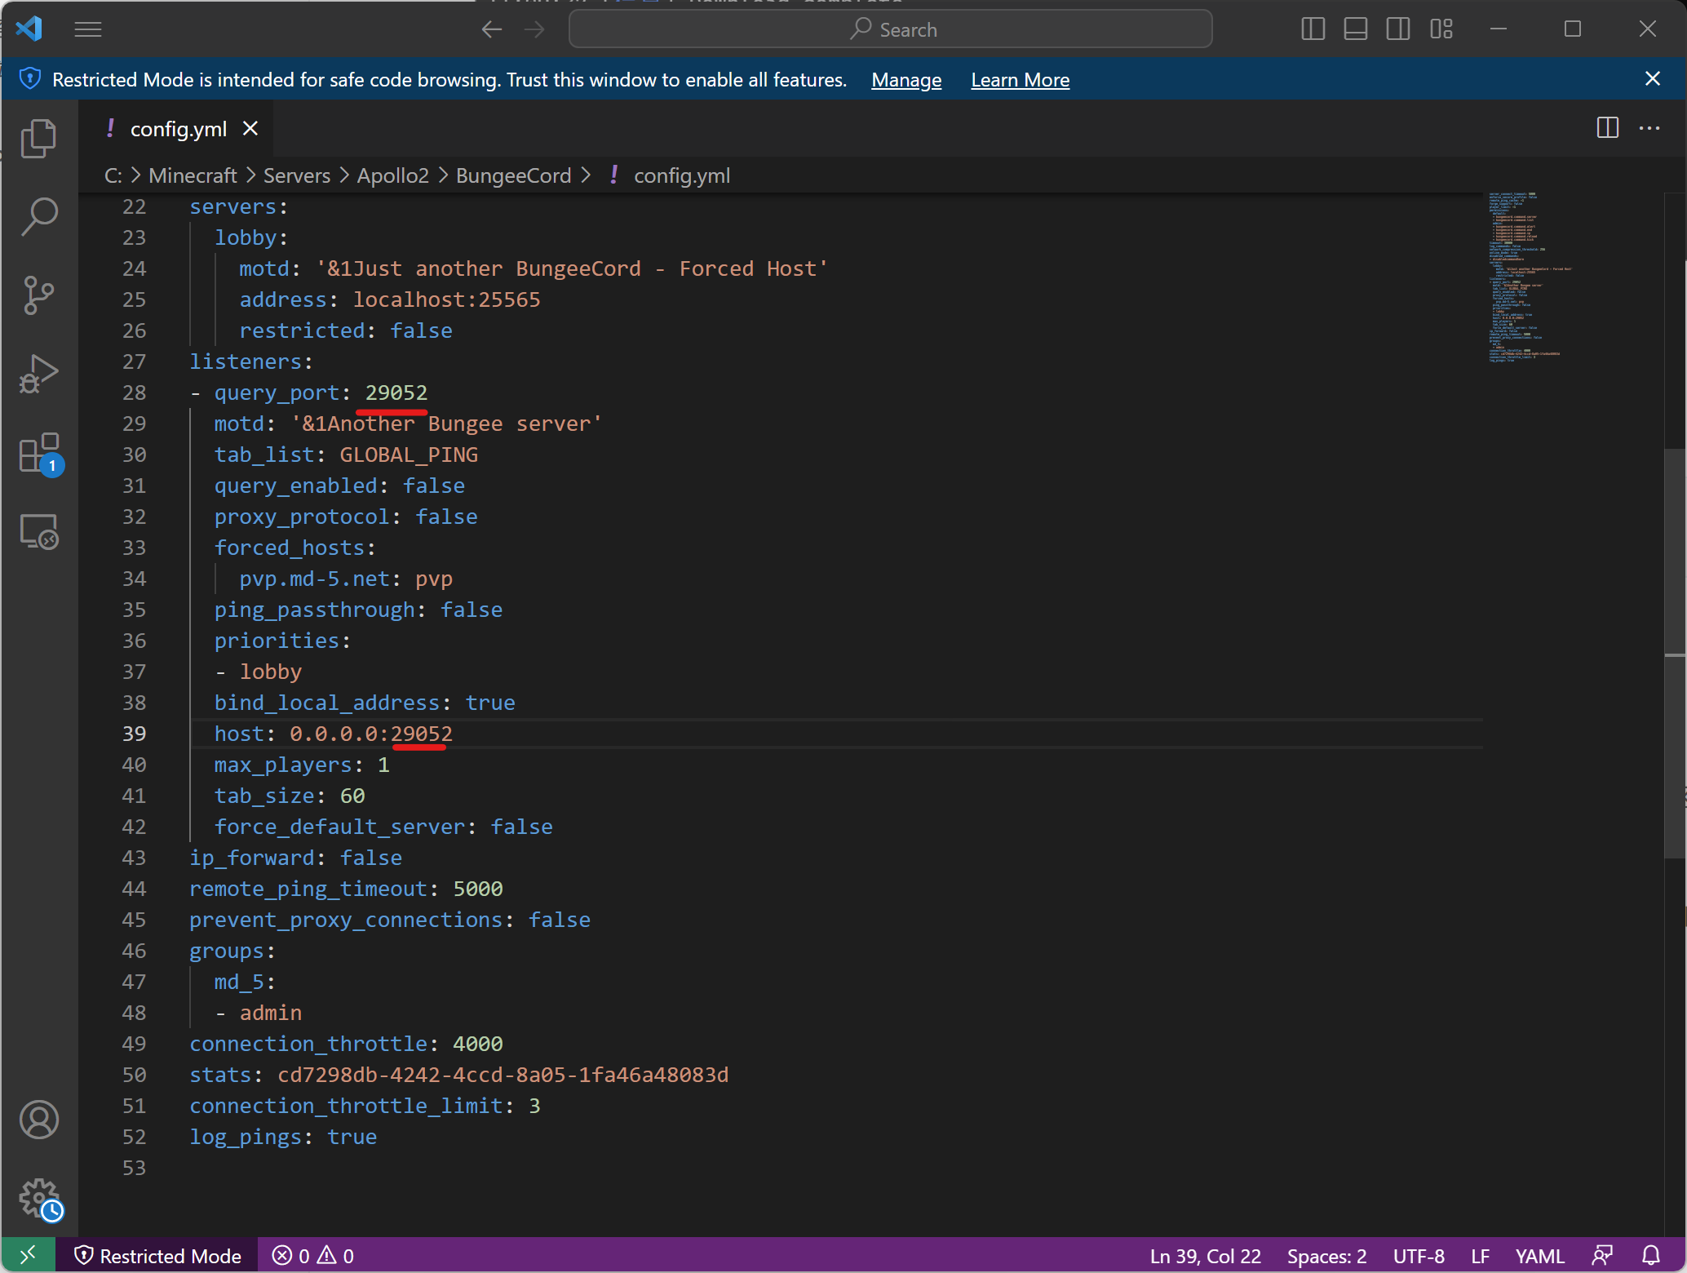Image resolution: width=1687 pixels, height=1273 pixels.
Task: Click line number 39 in gutter
Action: click(134, 734)
